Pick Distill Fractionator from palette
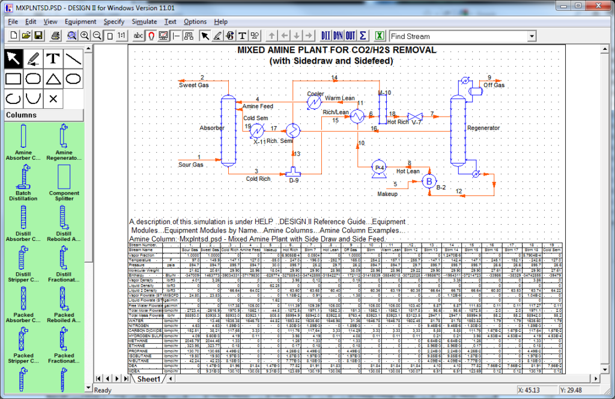This screenshot has height=399, width=615. [x=64, y=264]
